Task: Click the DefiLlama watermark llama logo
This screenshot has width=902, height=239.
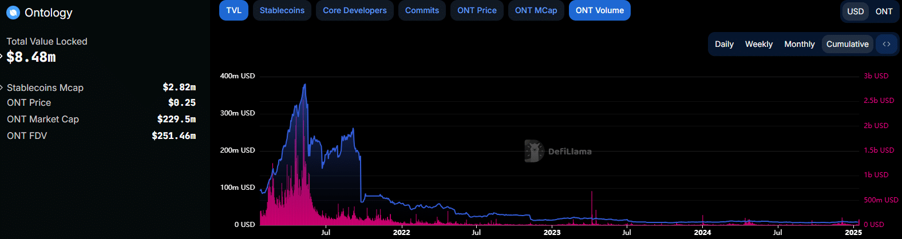Action: 533,151
